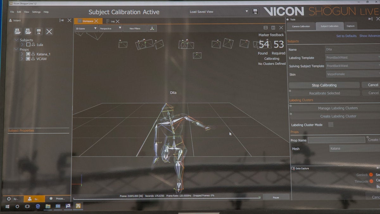The width and height of the screenshot is (380, 214).
Task: Click the View Filters button
Action: coord(135,29)
